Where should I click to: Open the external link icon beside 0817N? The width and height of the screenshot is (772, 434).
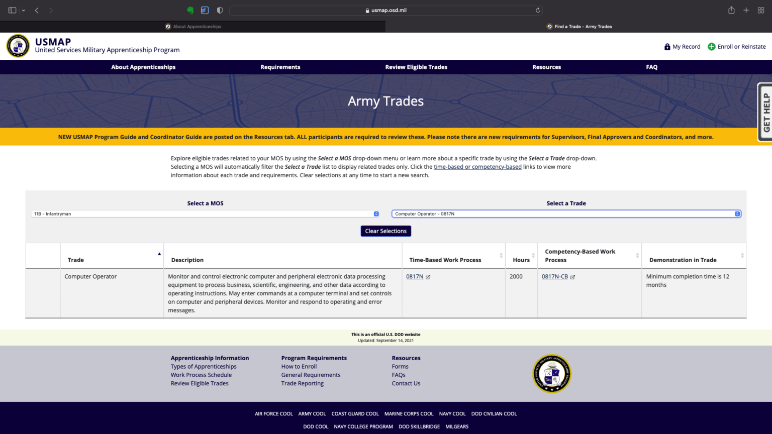pyautogui.click(x=428, y=276)
